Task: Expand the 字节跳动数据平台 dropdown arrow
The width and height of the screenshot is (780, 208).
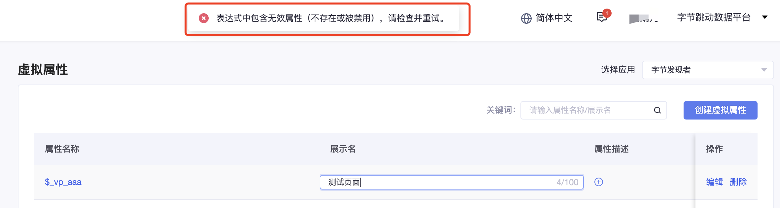Action: tap(765, 17)
